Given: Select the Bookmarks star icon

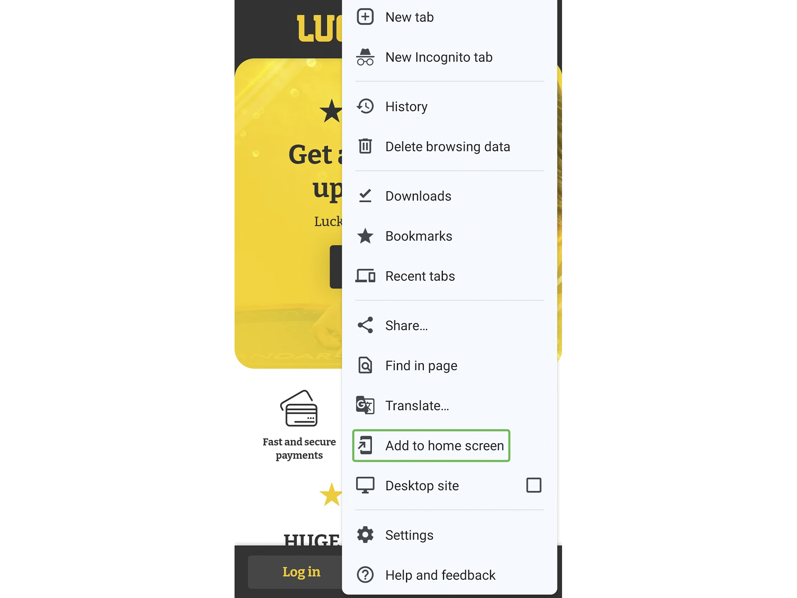Looking at the screenshot, I should [366, 235].
